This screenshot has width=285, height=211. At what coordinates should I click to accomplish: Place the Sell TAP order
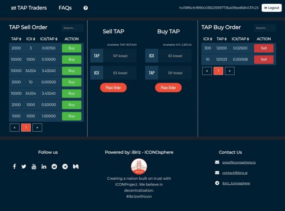click(x=113, y=88)
